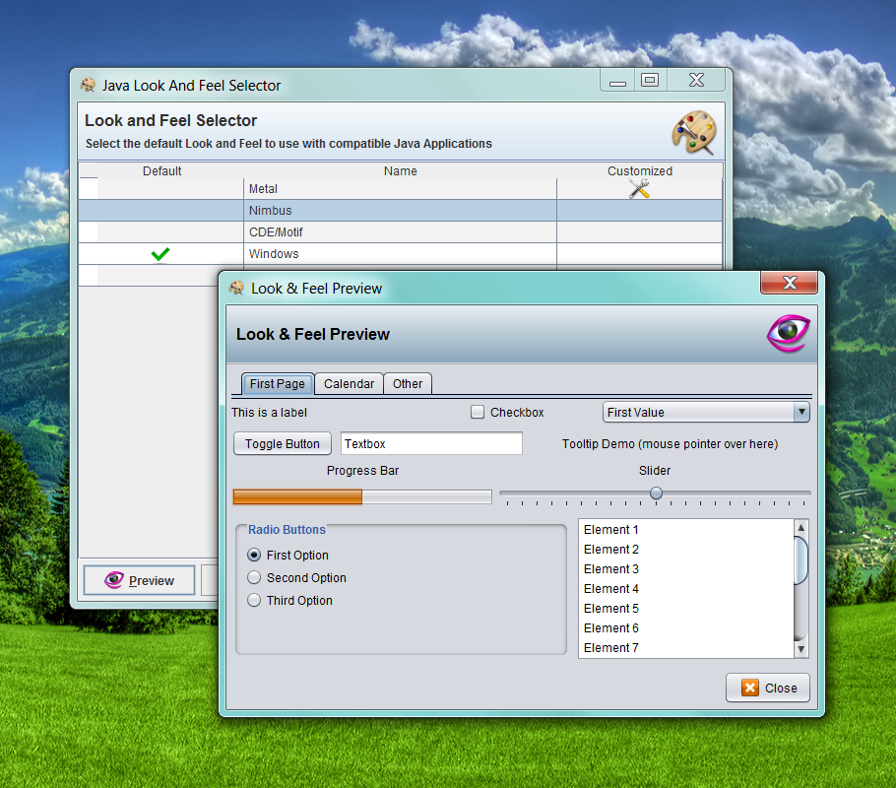Enable the Checkbox option
Image resolution: width=896 pixels, height=788 pixels.
(478, 412)
